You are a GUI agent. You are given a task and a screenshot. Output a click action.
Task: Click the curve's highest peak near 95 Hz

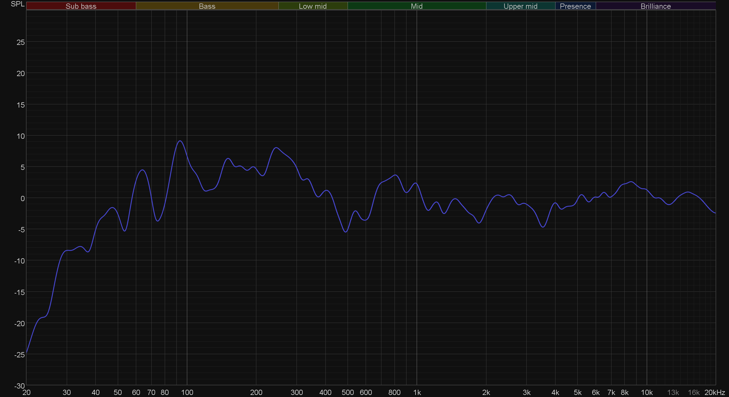coord(180,141)
